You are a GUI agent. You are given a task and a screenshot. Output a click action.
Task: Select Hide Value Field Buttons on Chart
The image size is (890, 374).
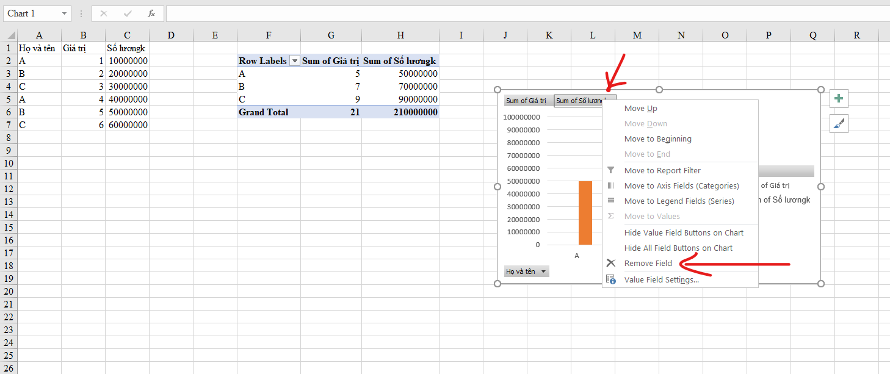pyautogui.click(x=684, y=232)
